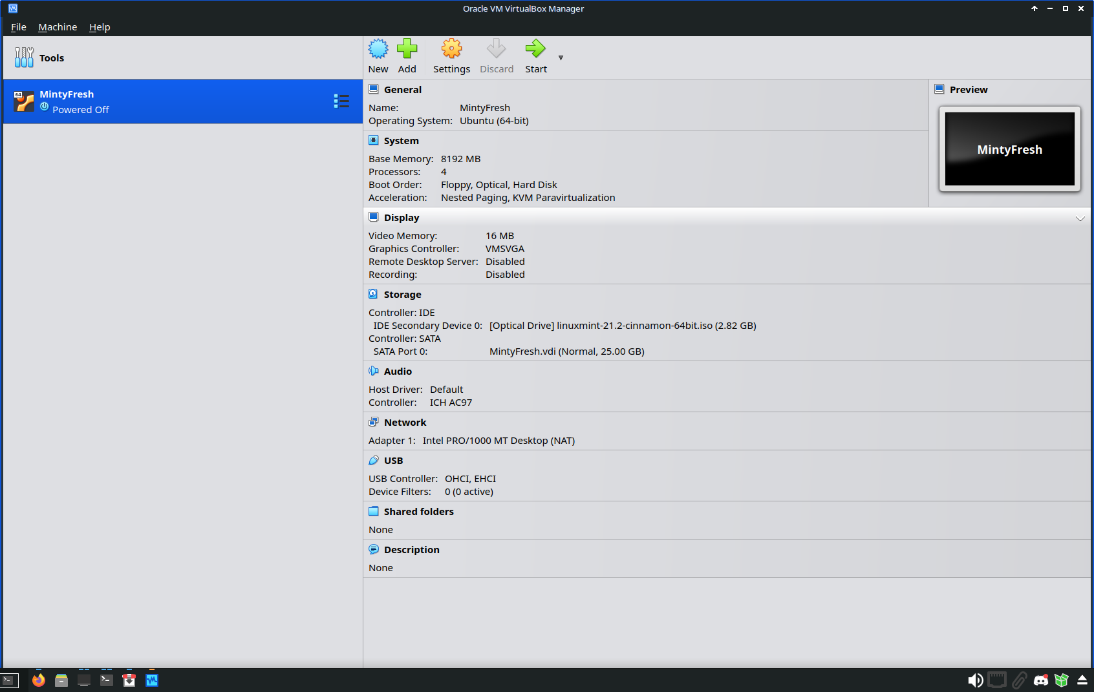Click the Add machine green plus icon

pos(407,48)
